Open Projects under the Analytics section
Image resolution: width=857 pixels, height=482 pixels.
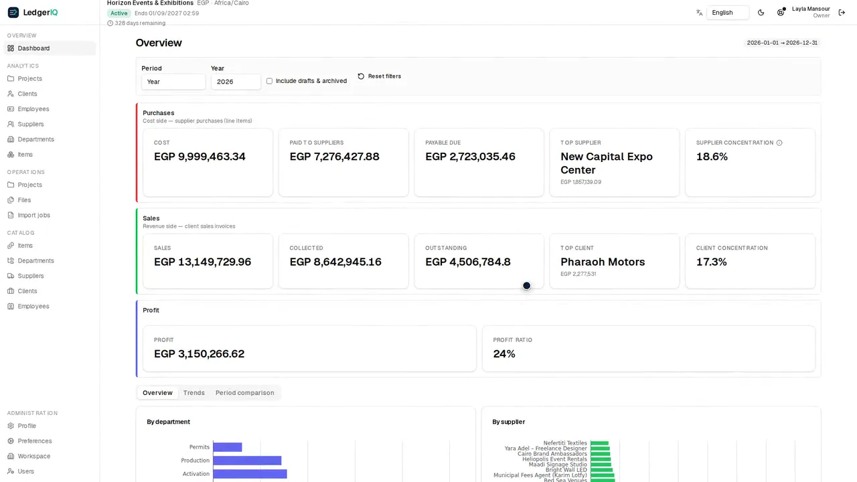(50, 78)
